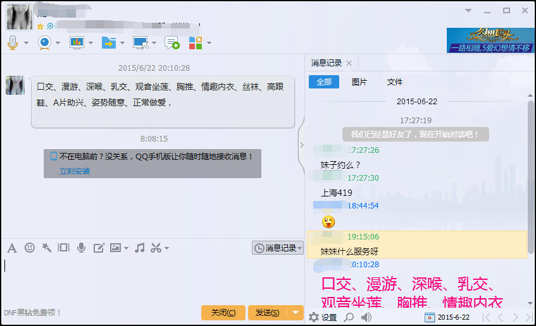Select the 消息记录 panel tab
The image size is (536, 326).
(326, 63)
